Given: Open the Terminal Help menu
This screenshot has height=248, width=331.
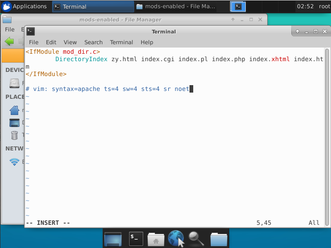Looking at the screenshot, I should tap(147, 43).
